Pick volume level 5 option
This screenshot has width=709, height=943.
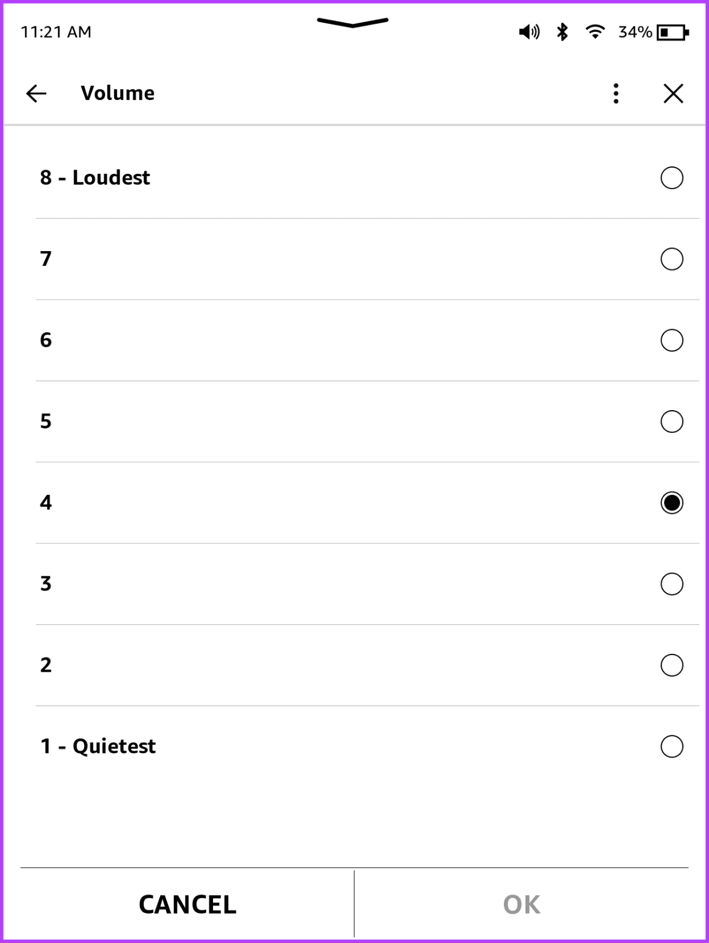tap(672, 422)
